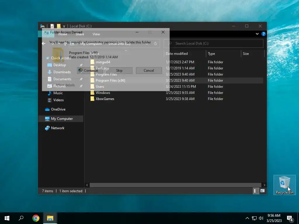Close the Folder Access Denied dialog
Screen dimensions: 299x224
[163, 32]
